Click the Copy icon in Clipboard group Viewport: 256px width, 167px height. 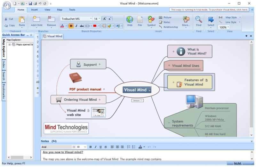(x=6, y=25)
